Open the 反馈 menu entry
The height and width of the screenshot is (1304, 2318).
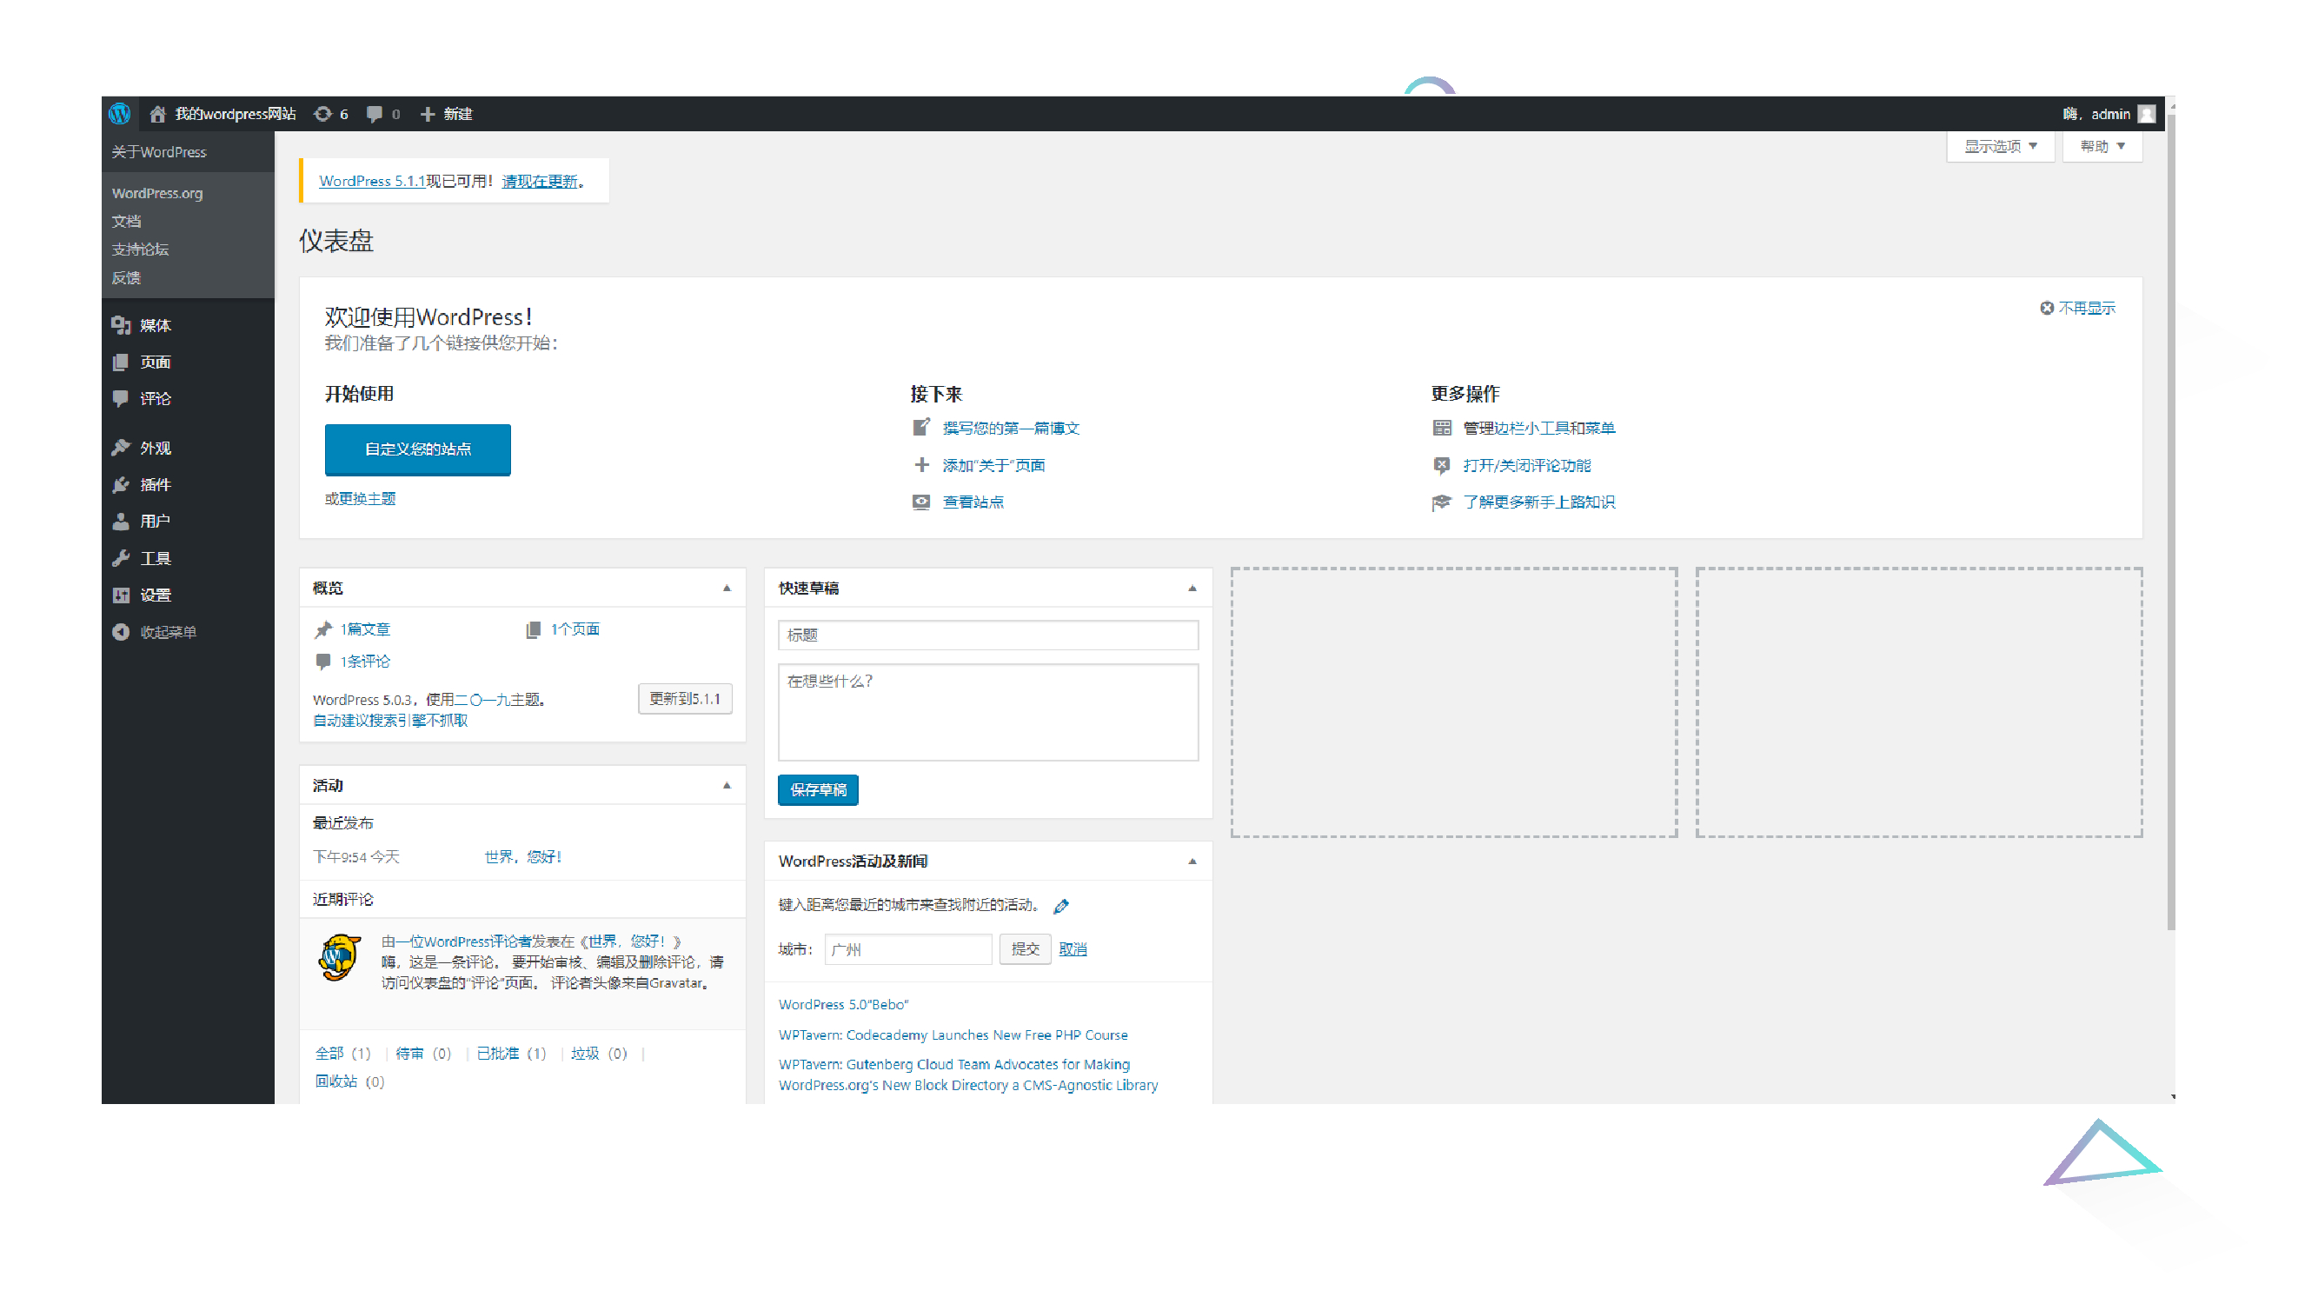(x=126, y=277)
